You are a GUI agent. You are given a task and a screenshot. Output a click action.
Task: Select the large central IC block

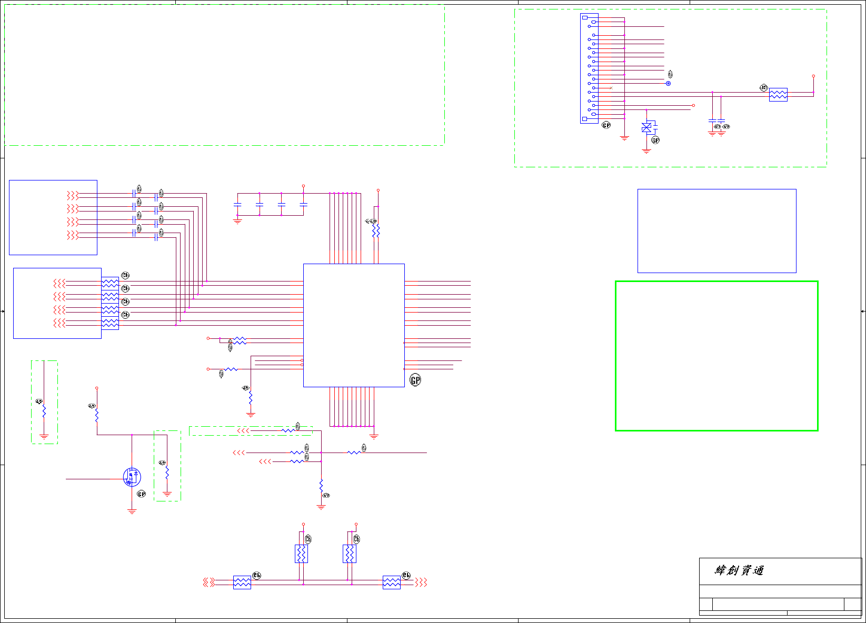tap(354, 325)
